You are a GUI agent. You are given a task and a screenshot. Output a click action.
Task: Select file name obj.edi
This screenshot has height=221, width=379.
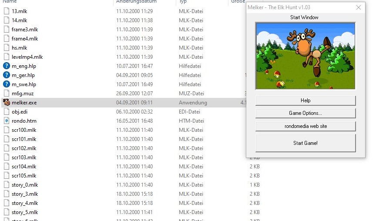20,112
